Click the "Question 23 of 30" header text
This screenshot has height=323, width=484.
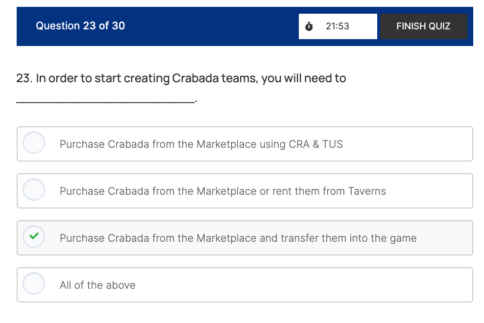pyautogui.click(x=80, y=26)
